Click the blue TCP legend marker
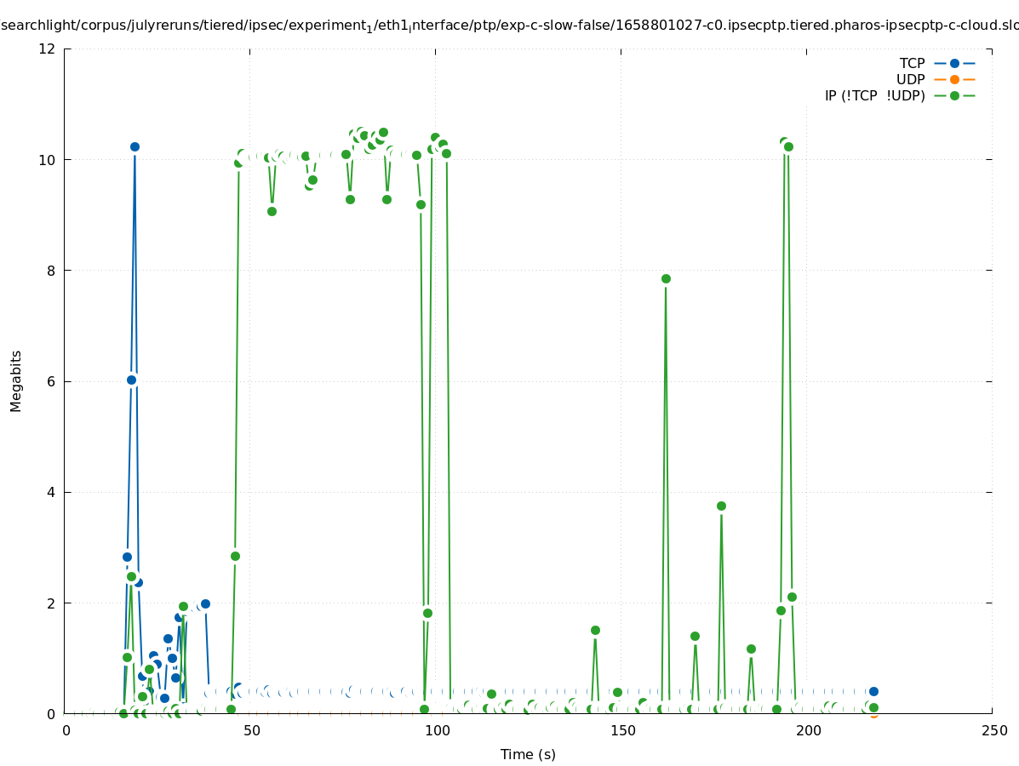1019x766 pixels. (954, 63)
